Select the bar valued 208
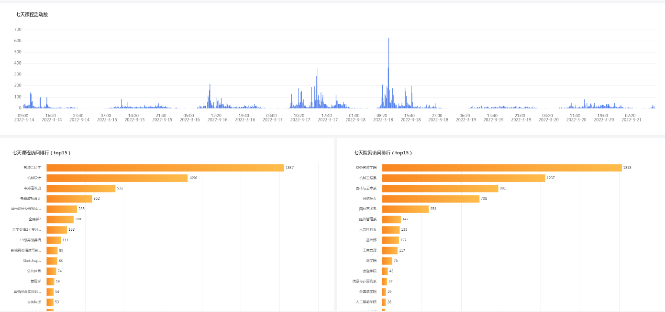This screenshot has height=312, width=665. [x=60, y=219]
